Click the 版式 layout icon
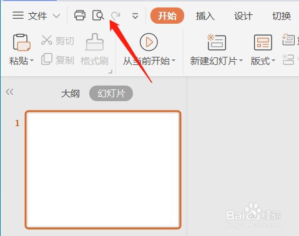Screen dimensions: 299x236 tap(263, 42)
